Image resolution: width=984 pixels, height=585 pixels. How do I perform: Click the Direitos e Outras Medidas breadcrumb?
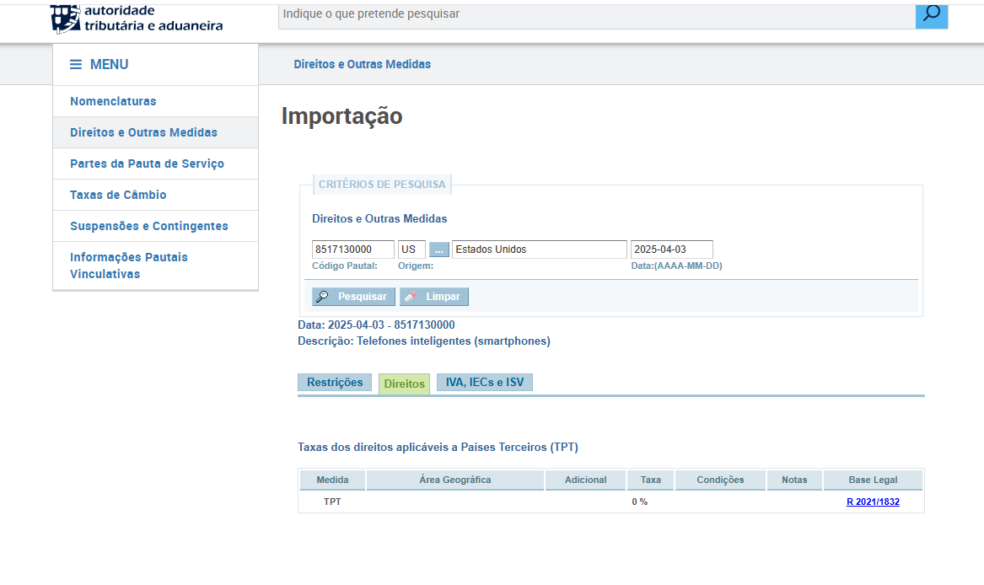click(362, 64)
